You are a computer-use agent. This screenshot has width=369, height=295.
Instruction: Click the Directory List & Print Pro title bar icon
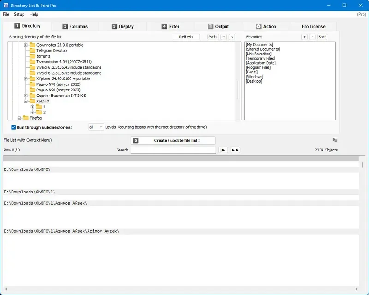coord(6,5)
